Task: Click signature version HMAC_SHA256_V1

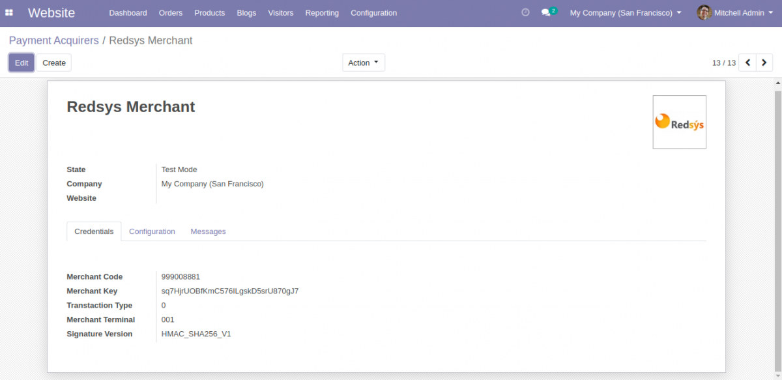Action: 196,334
